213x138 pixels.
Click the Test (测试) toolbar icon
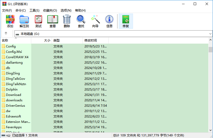tap(38, 21)
